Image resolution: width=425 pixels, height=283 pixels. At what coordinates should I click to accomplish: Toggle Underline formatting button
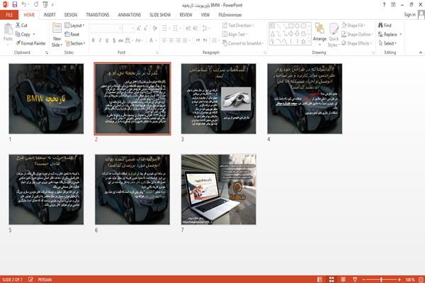pyautogui.click(x=107, y=40)
